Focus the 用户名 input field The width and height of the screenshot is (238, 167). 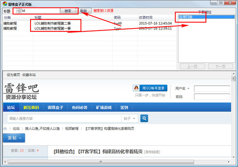pyautogui.click(x=212, y=89)
